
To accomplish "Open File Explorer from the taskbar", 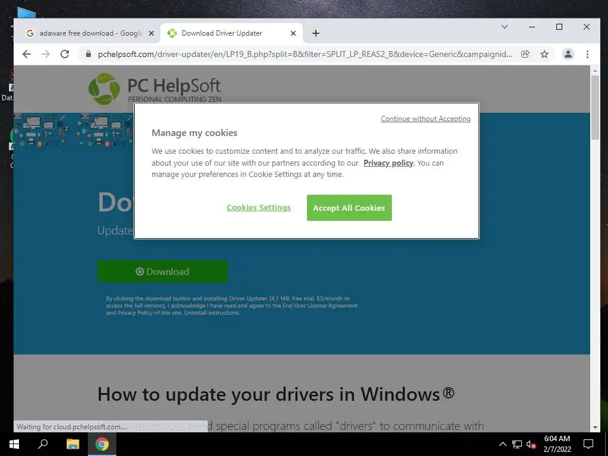I will pos(72,444).
